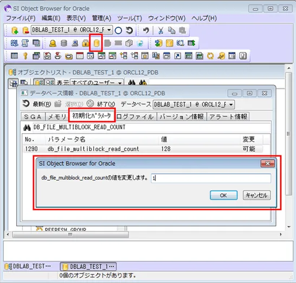Click the connect database icon with green plus
Image resolution: width=296 pixels, height=283 pixels.
point(15,30)
